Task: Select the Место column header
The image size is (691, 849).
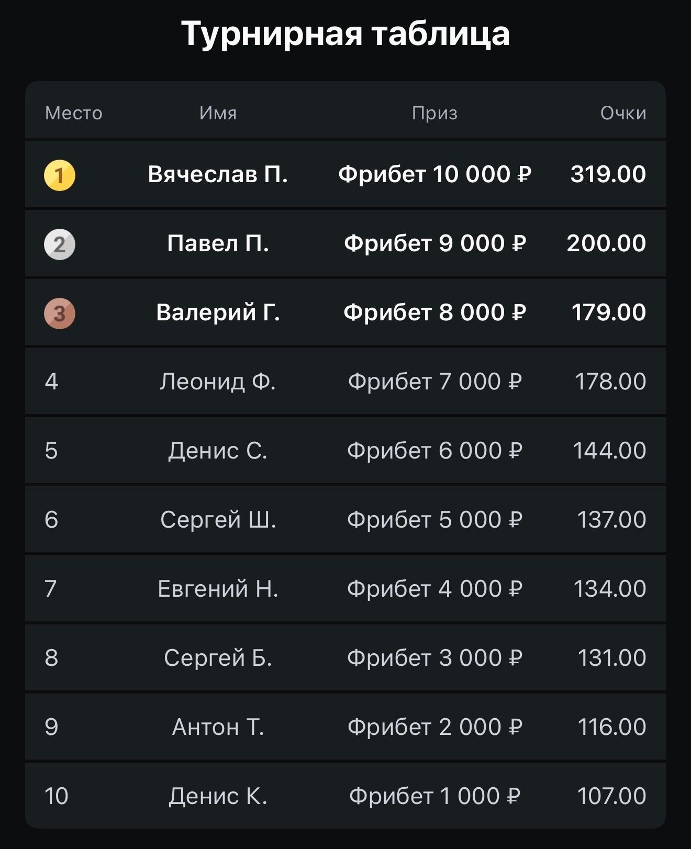Action: click(x=74, y=113)
